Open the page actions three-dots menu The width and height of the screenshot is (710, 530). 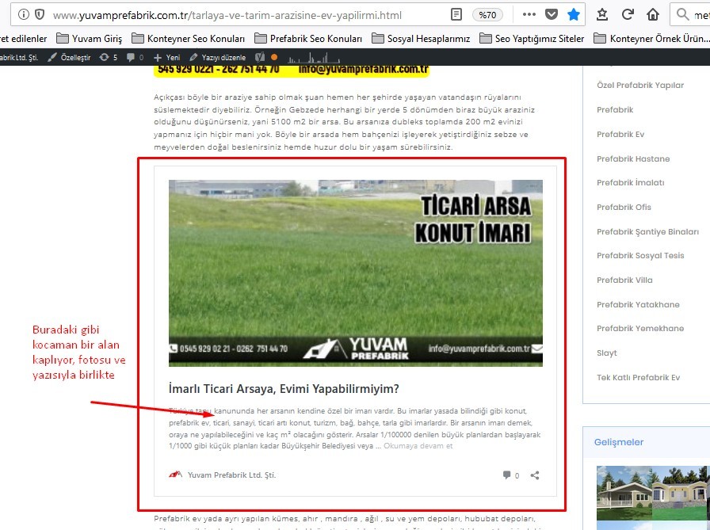[529, 14]
